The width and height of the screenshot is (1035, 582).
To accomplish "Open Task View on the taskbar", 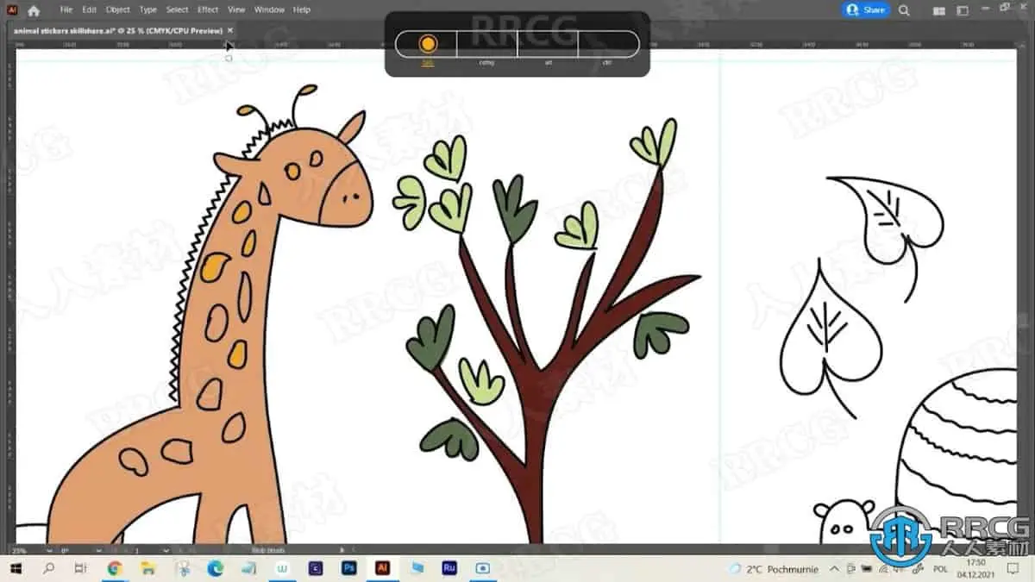I will point(81,568).
